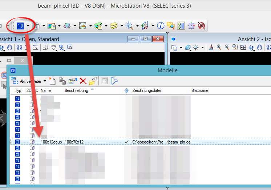
Task: Click the window with cube icon in Ansicht 1
Action: point(70,47)
